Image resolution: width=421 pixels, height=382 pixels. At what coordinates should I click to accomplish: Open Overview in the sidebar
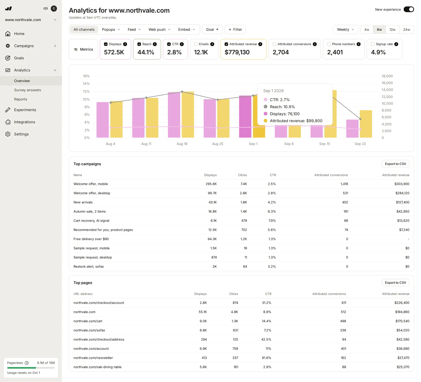click(x=31, y=81)
